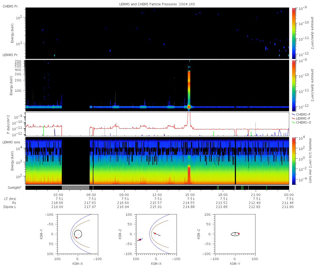The width and height of the screenshot is (321, 267).
Task: Click the red cross marker in KSM-X/KSM-Z plot
Action: click(139, 239)
